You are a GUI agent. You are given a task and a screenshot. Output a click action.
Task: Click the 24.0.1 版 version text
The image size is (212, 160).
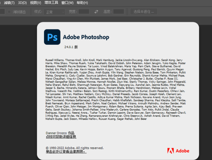pyautogui.click(x=71, y=47)
